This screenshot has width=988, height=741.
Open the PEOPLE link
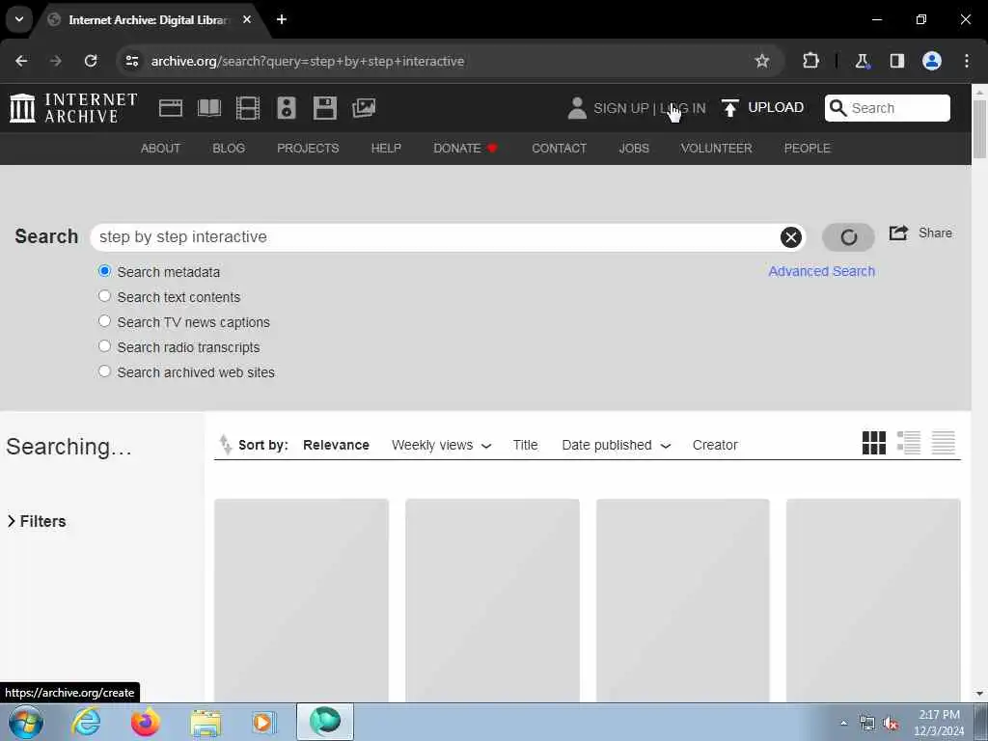pyautogui.click(x=808, y=148)
